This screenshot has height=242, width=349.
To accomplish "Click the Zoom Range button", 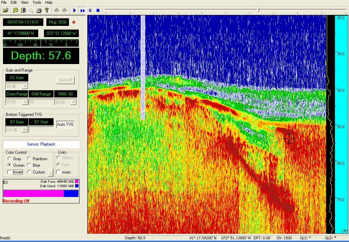I will [16, 94].
